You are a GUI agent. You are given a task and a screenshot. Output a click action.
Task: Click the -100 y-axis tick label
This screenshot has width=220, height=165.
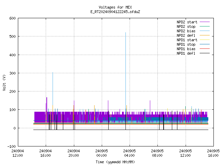[x=12, y=146]
